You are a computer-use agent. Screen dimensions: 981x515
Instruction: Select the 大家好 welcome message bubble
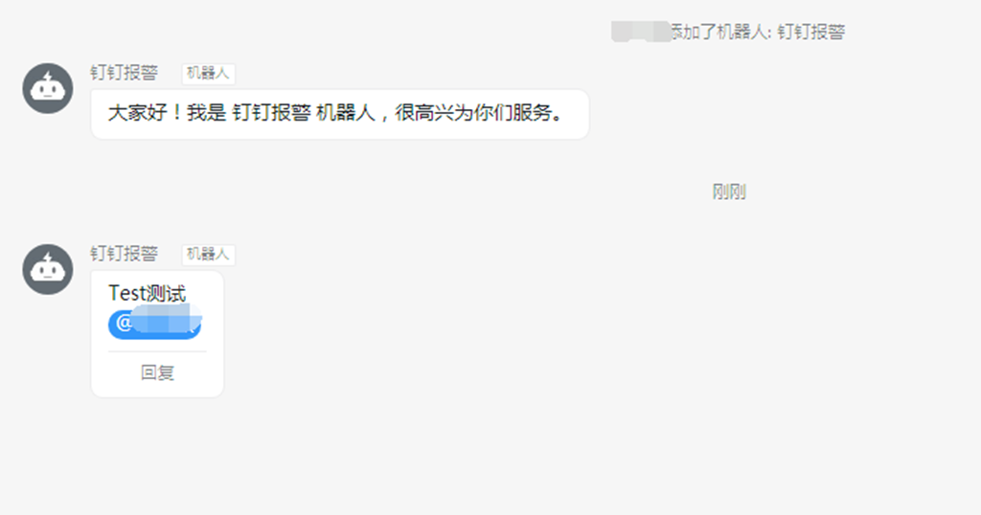pos(340,114)
